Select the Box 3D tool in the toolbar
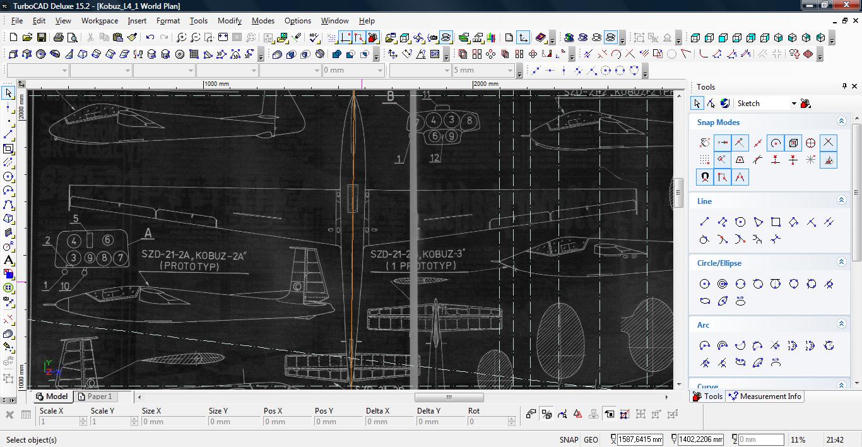 (x=13, y=54)
